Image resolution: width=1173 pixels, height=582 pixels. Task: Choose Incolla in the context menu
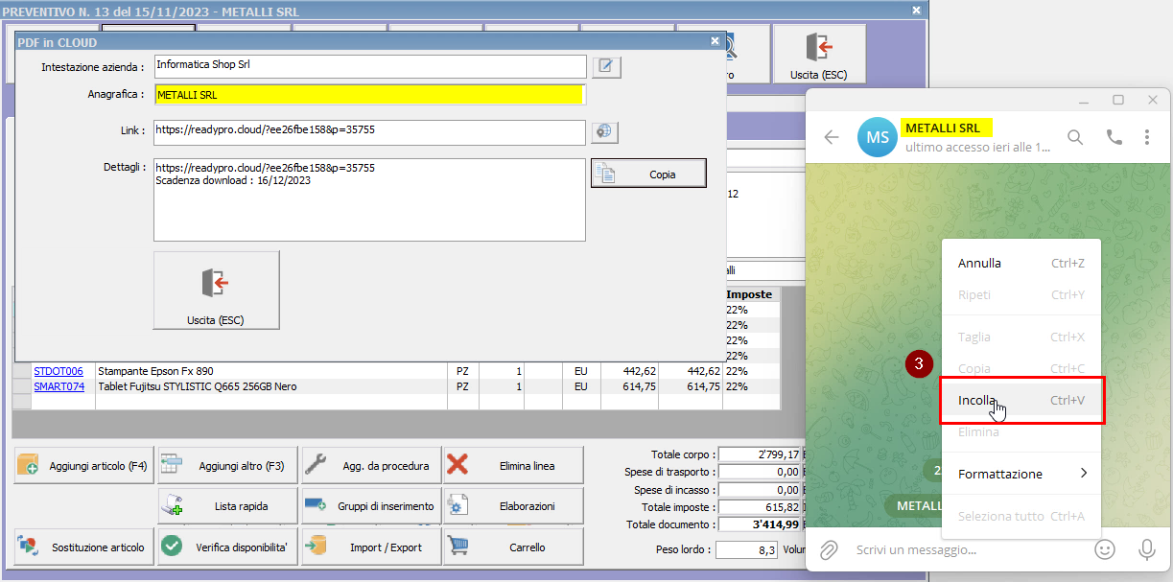1021,400
